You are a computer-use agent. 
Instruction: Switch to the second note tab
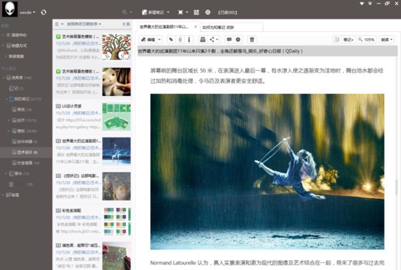click(231, 28)
